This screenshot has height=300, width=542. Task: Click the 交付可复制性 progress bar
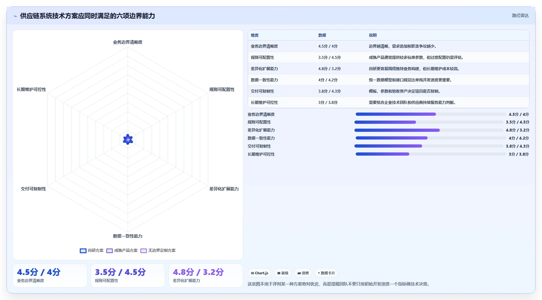pyautogui.click(x=429, y=146)
